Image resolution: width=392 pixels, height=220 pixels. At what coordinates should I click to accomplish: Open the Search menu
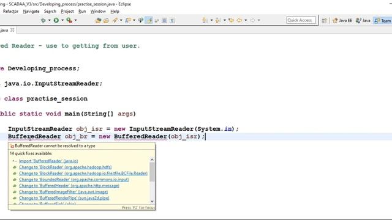tap(50, 11)
